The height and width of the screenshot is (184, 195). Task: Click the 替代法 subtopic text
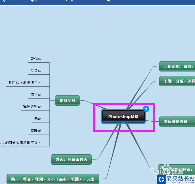point(36,59)
